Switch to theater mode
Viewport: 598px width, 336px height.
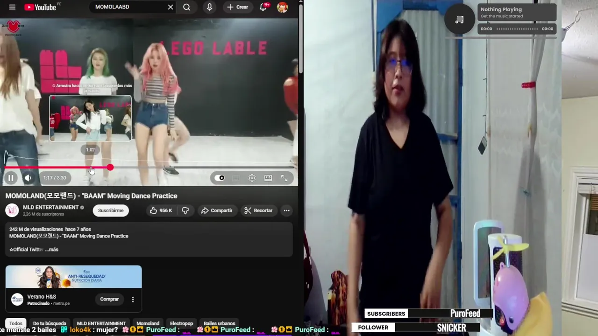coord(268,178)
